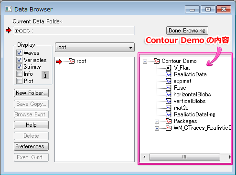Click the Delete button
Screen dimensions: 236x175
(31, 136)
